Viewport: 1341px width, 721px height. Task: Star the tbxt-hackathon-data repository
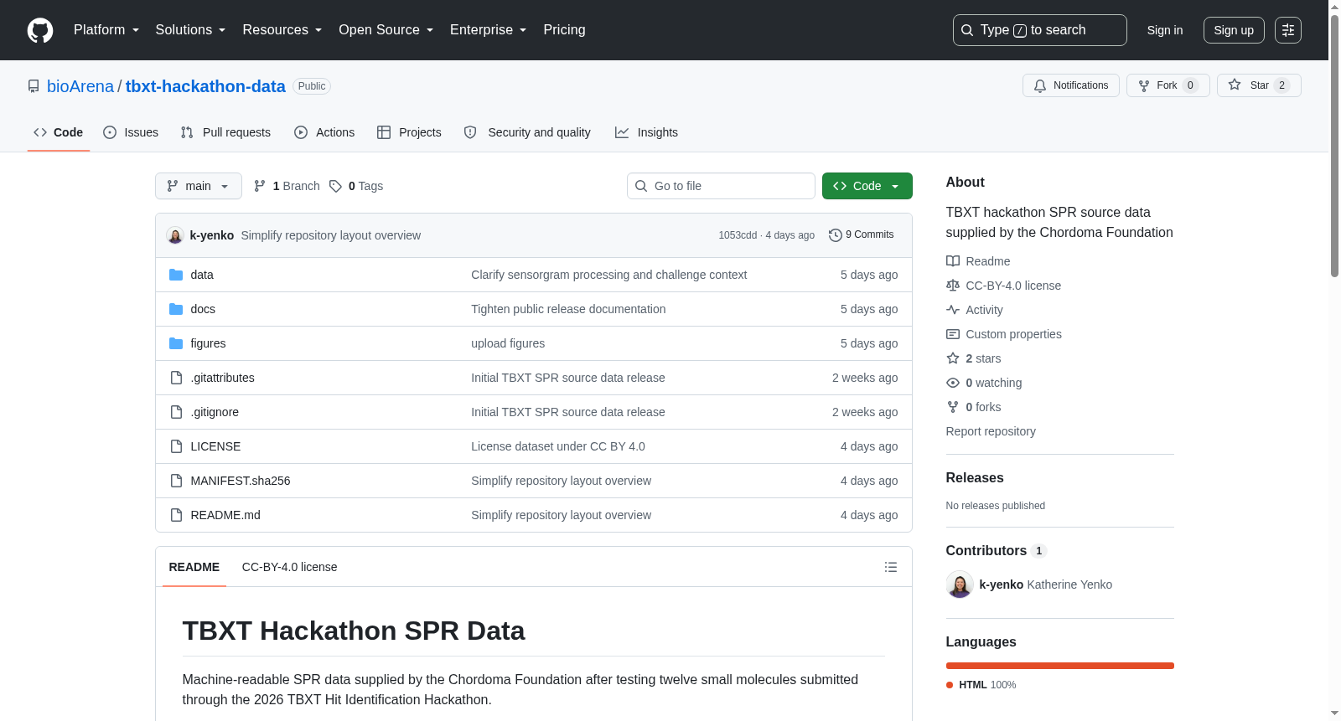click(1258, 85)
